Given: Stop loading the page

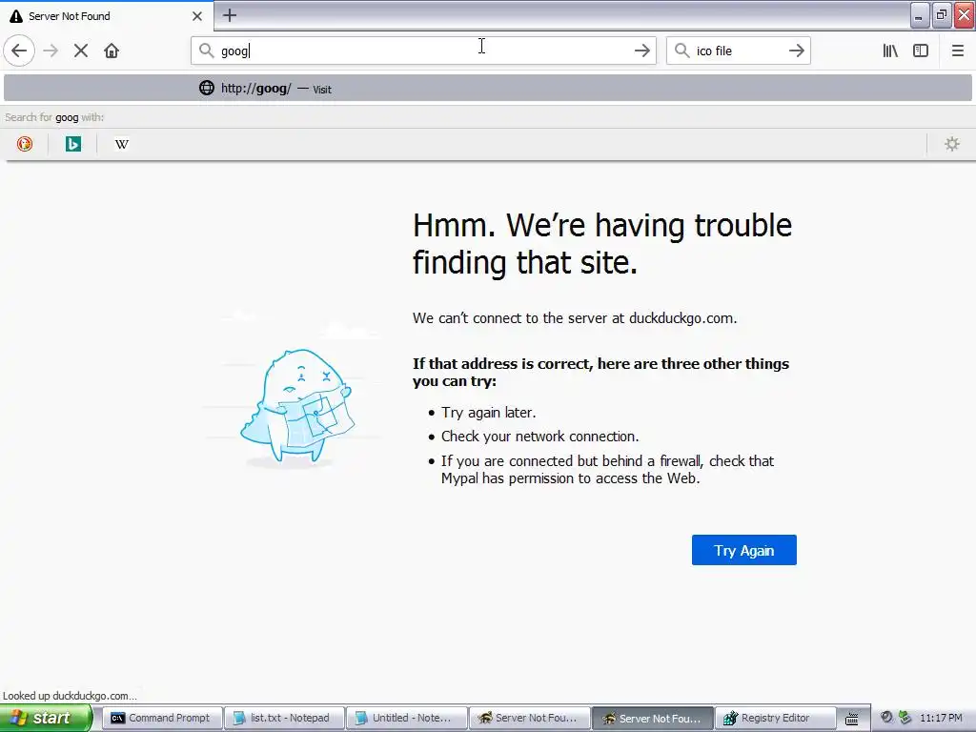Looking at the screenshot, I should point(81,51).
